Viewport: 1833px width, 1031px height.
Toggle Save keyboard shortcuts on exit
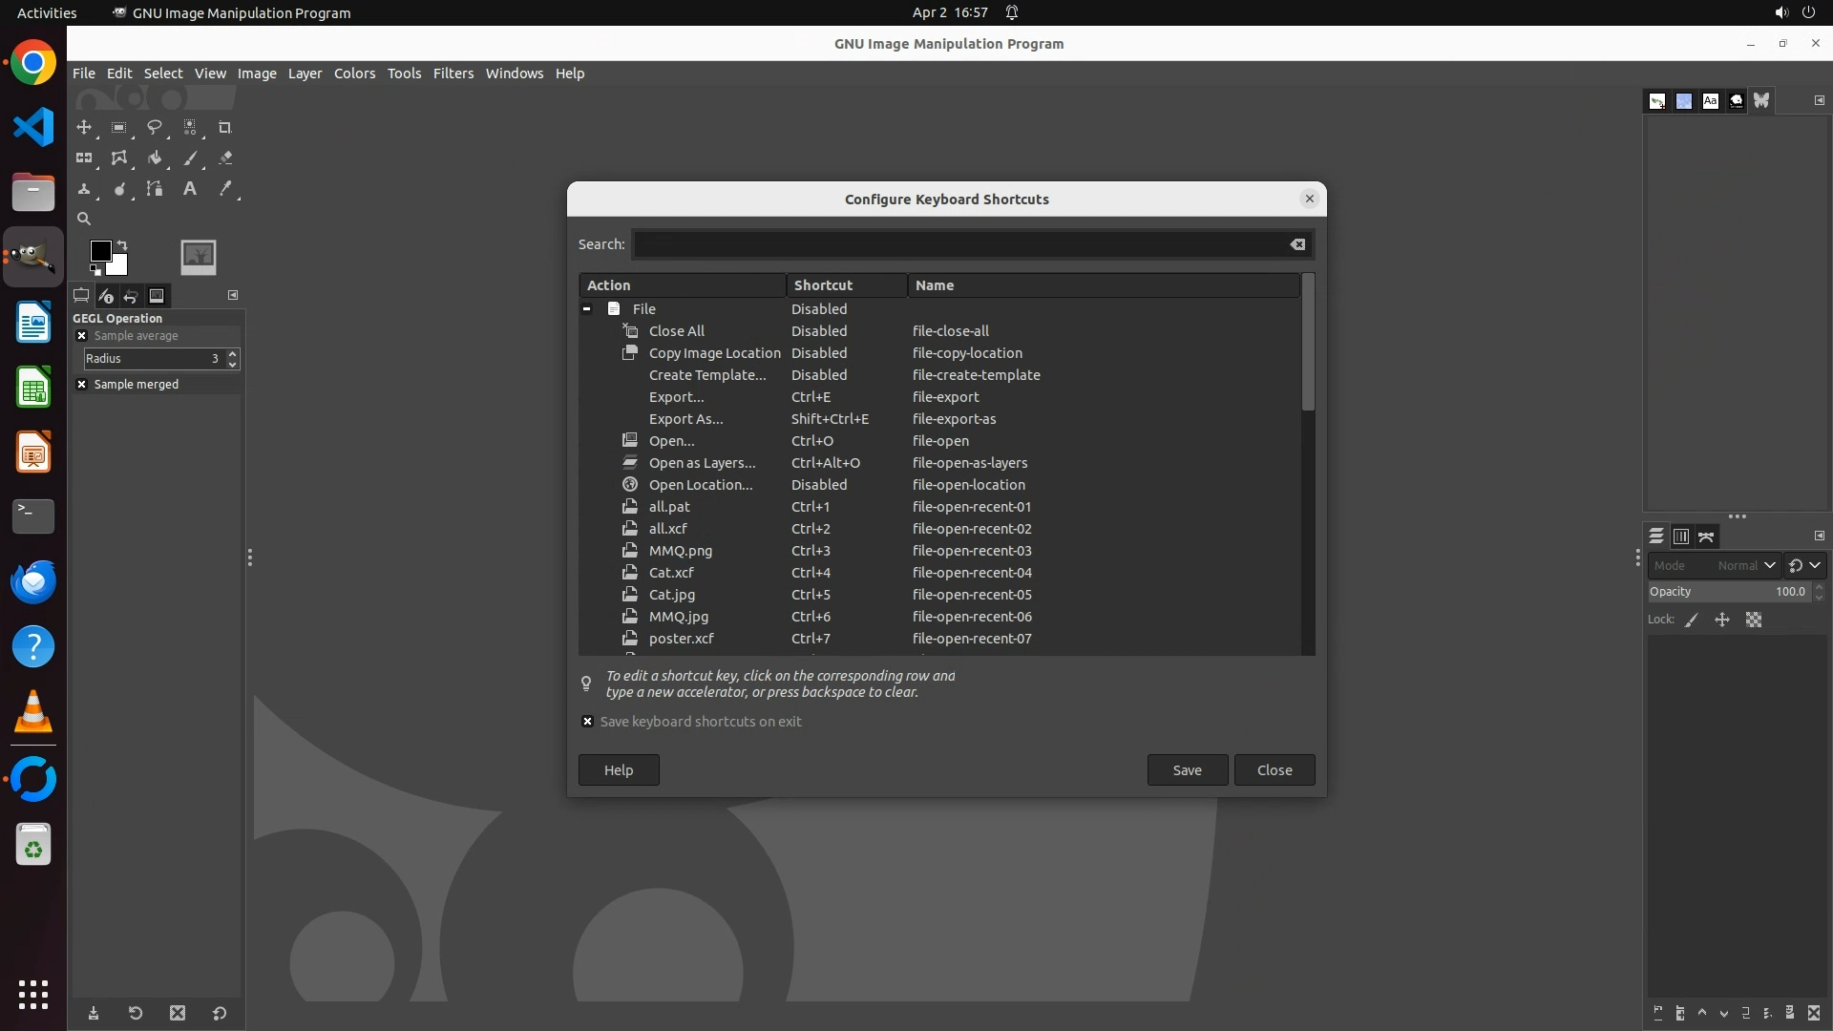587,722
